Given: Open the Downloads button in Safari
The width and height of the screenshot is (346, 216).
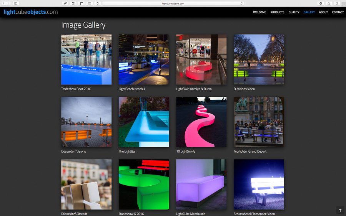Looking at the screenshot, I should tap(321, 3).
